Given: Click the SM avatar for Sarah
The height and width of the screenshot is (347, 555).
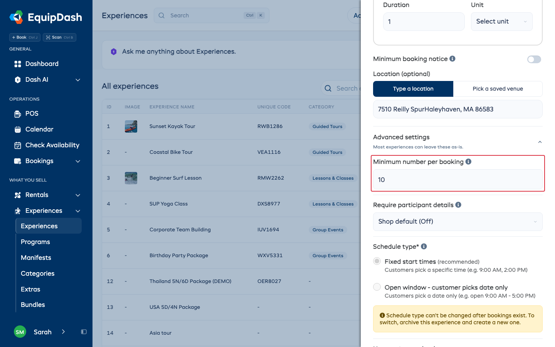Looking at the screenshot, I should [x=20, y=332].
